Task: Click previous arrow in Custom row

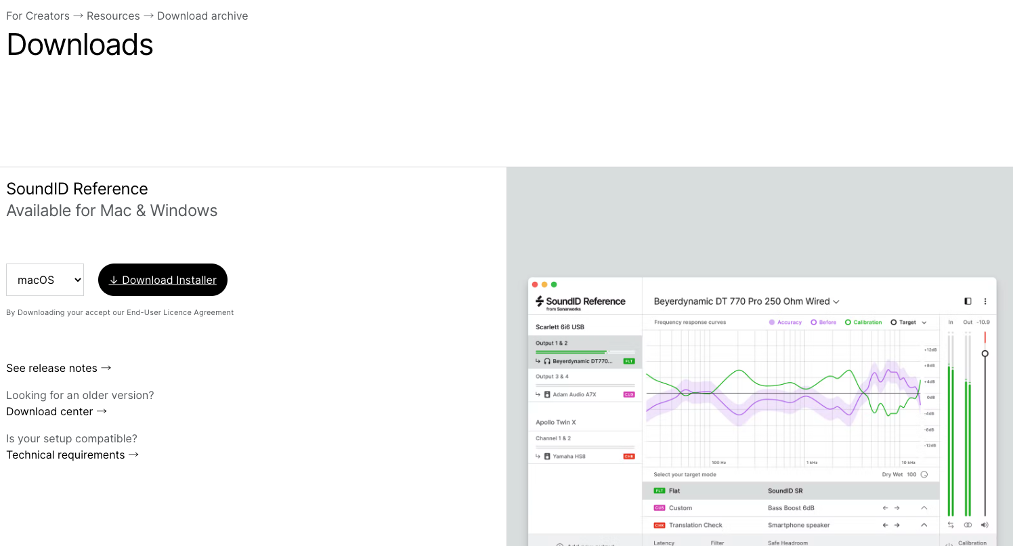Action: [x=885, y=508]
